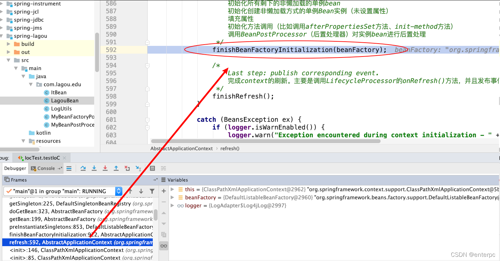
Task: Collapse the main folder arrow
Action: (x=16, y=68)
